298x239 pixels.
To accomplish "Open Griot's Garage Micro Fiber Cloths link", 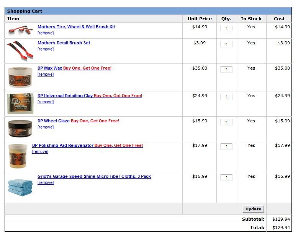I will click(94, 176).
